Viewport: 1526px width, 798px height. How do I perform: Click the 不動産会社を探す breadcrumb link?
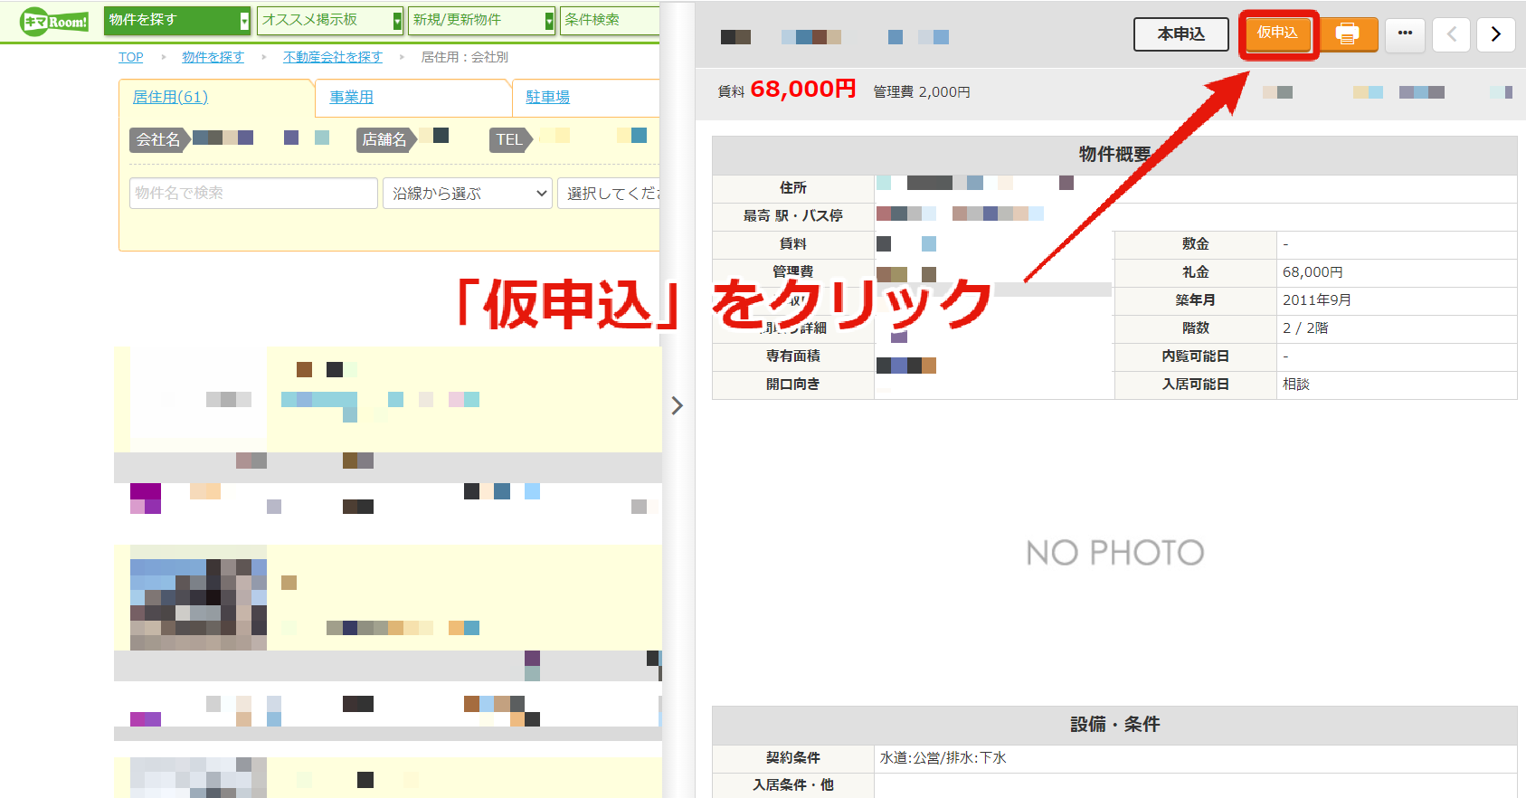(x=332, y=57)
